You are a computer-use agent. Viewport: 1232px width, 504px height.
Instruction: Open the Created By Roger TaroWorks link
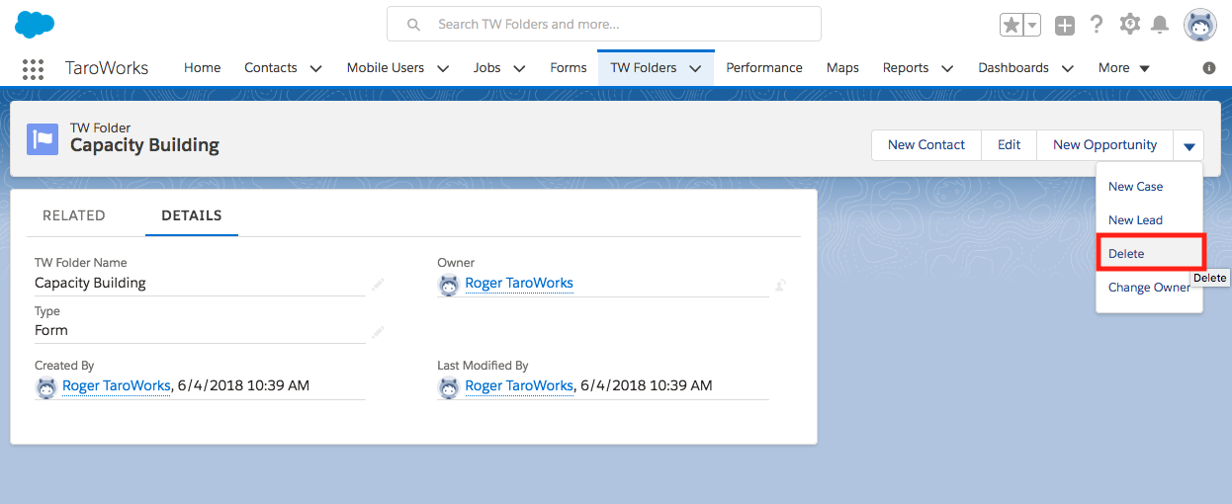click(117, 385)
